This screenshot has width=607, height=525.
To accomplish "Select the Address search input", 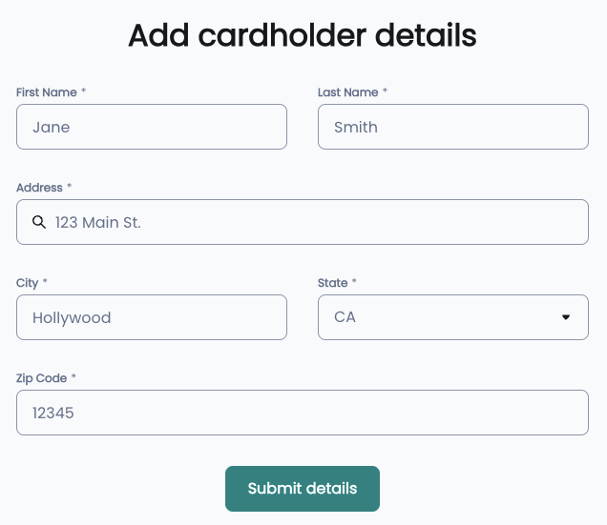I will [x=315, y=222].
